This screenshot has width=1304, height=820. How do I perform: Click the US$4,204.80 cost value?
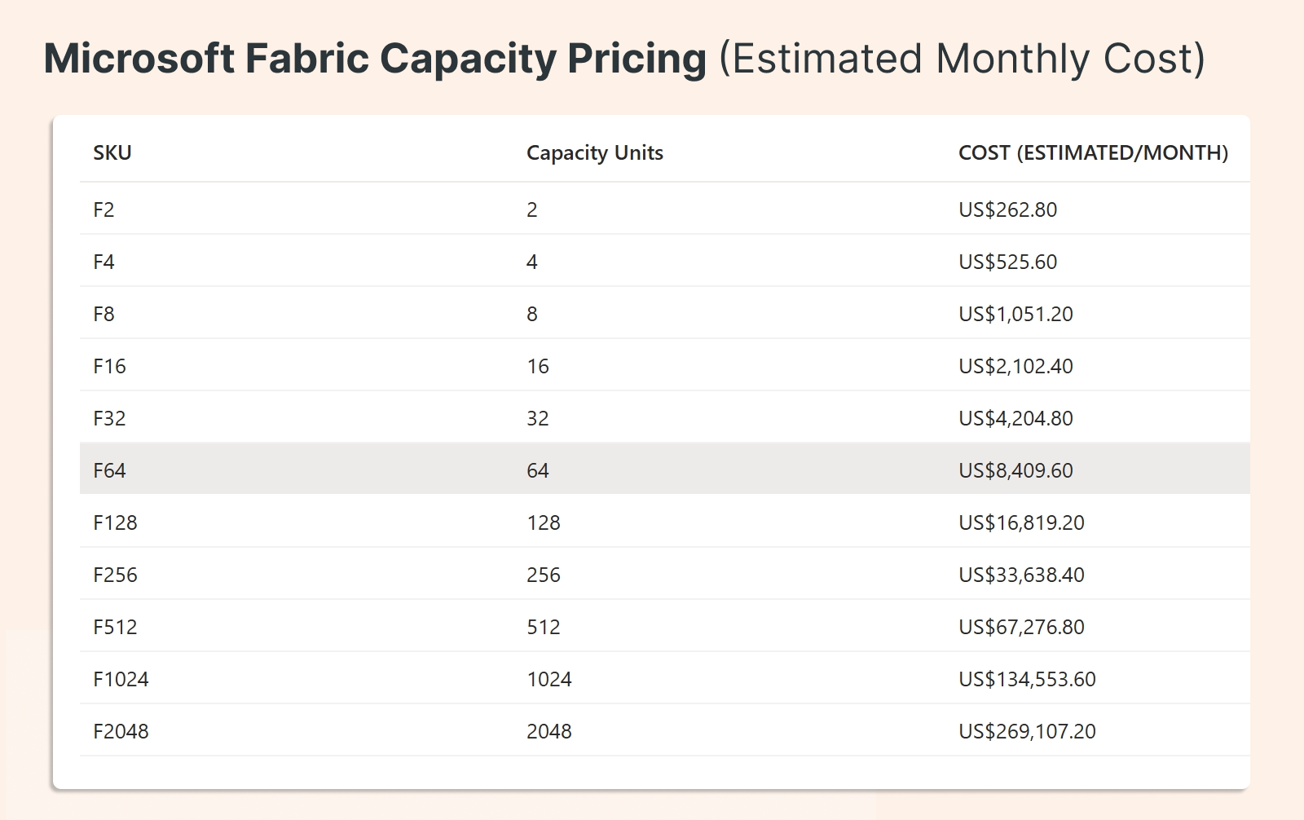click(1015, 419)
